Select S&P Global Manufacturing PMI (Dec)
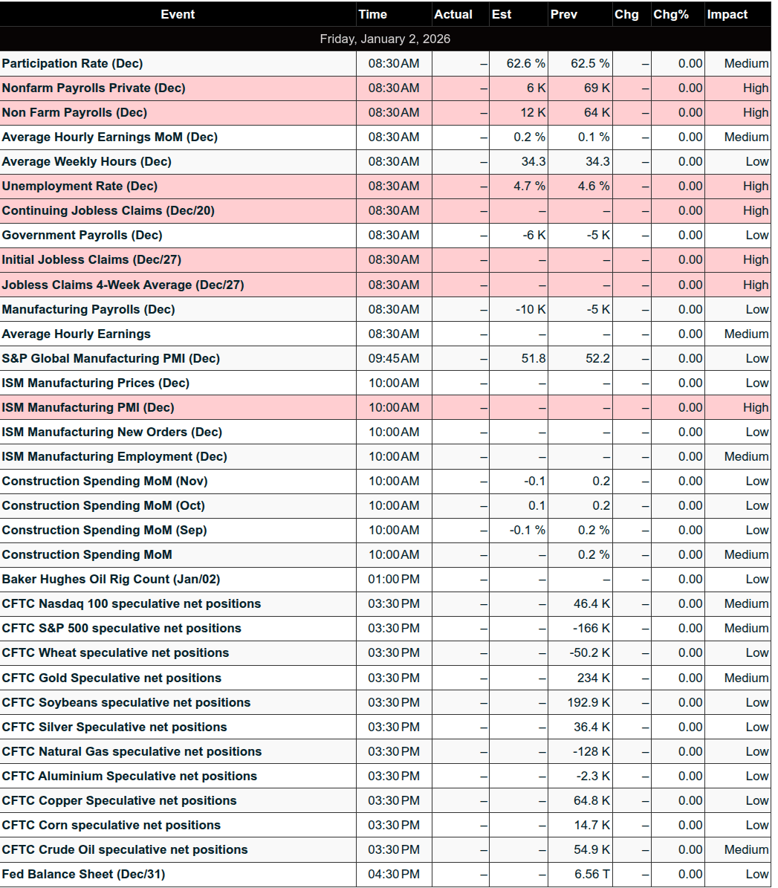The image size is (778, 888). tap(111, 358)
